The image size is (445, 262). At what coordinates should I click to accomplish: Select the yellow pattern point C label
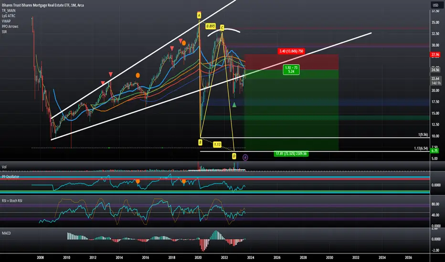[x=222, y=28]
